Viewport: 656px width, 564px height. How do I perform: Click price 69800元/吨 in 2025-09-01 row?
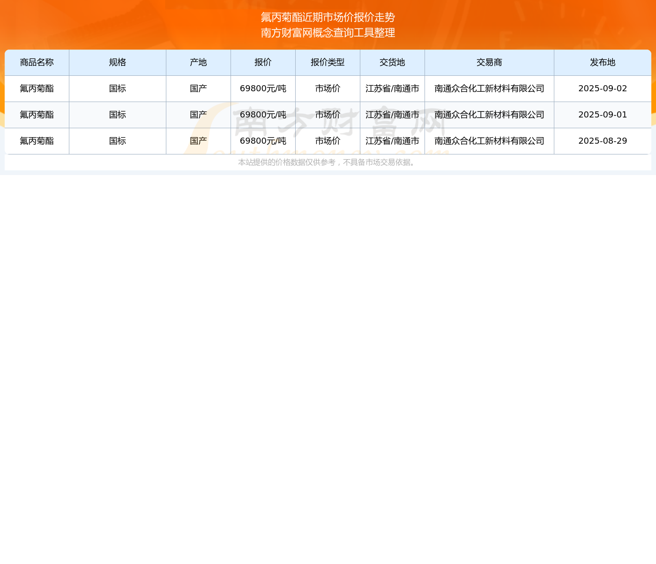263,115
